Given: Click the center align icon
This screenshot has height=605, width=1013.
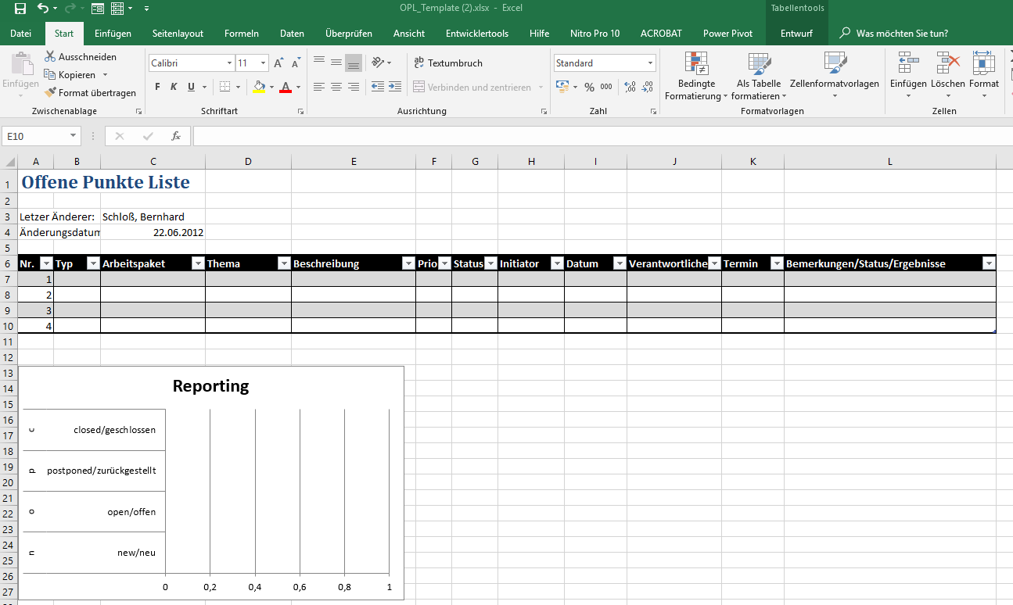Looking at the screenshot, I should pyautogui.click(x=336, y=87).
